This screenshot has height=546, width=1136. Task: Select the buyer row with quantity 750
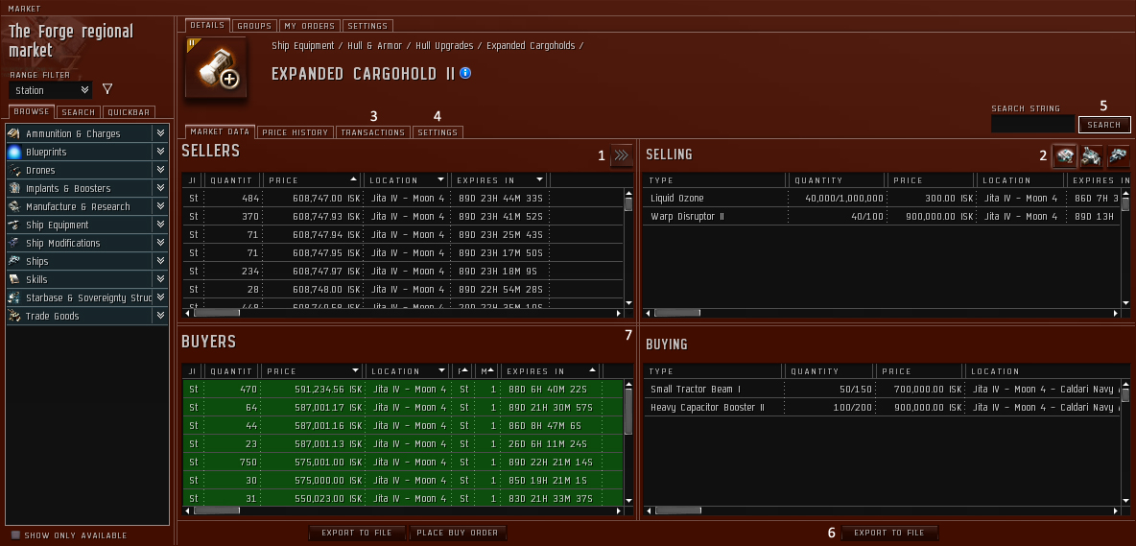point(404,462)
